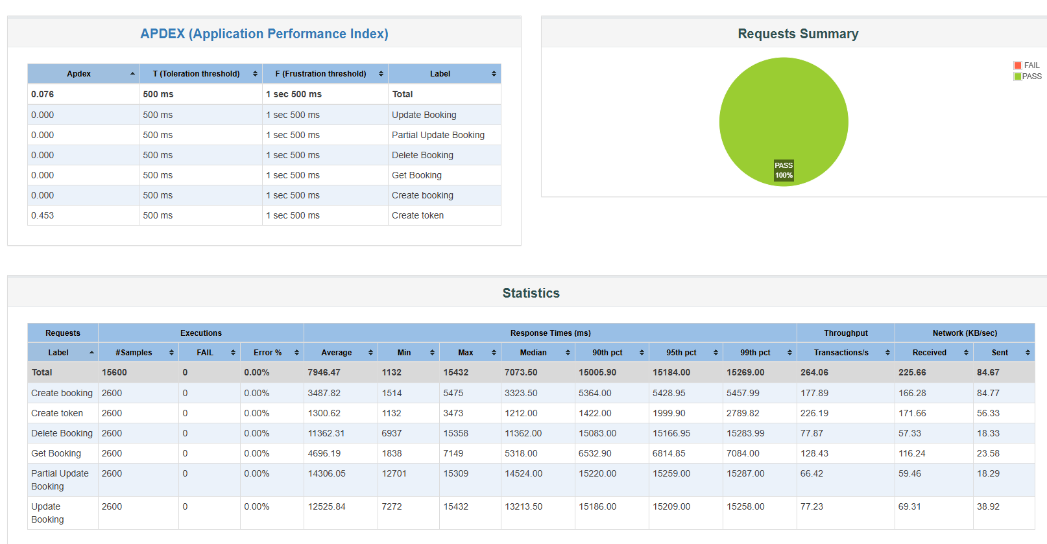Sort Statistics by Average column
1047x544 pixels.
(x=341, y=353)
